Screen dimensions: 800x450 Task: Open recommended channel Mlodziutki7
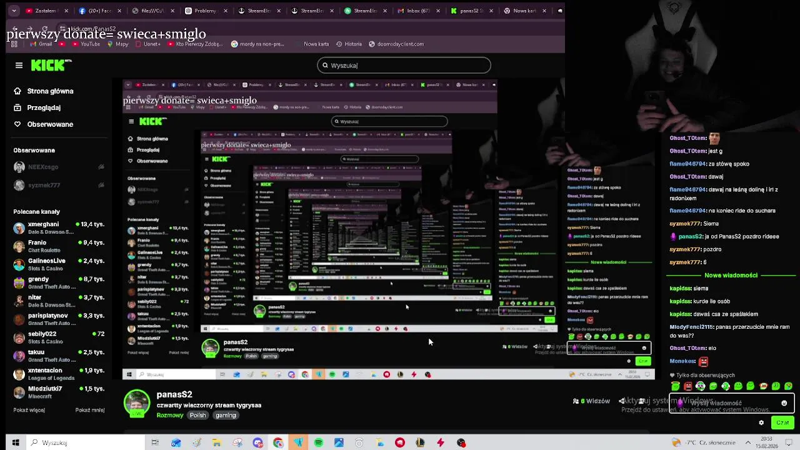point(59,391)
